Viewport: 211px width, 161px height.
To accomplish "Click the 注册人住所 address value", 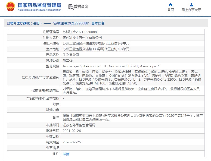I will [x=96, y=43].
